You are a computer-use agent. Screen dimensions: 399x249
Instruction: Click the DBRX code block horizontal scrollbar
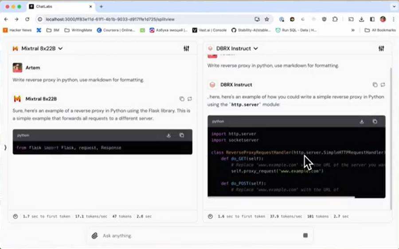tap(281, 197)
